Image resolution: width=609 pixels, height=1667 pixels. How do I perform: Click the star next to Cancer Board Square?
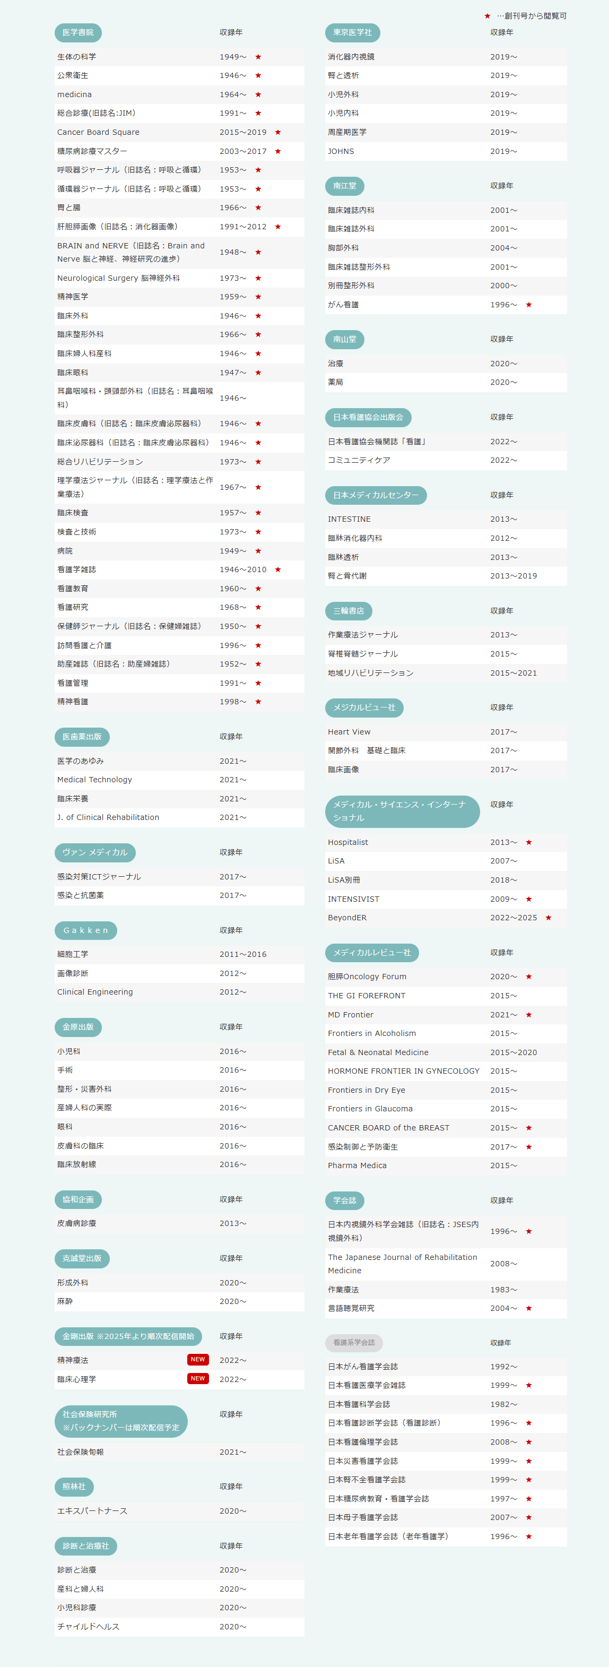tap(277, 132)
